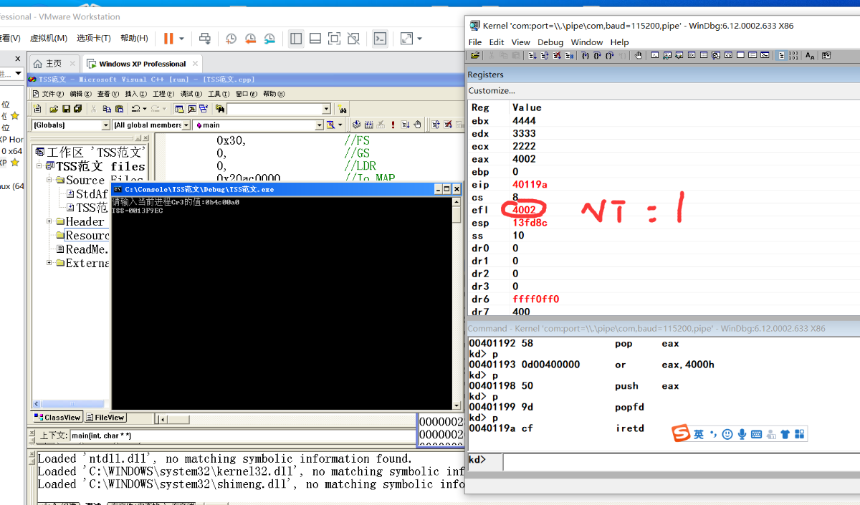860x505 pixels.
Task: Click the VMware pause button
Action: point(168,39)
